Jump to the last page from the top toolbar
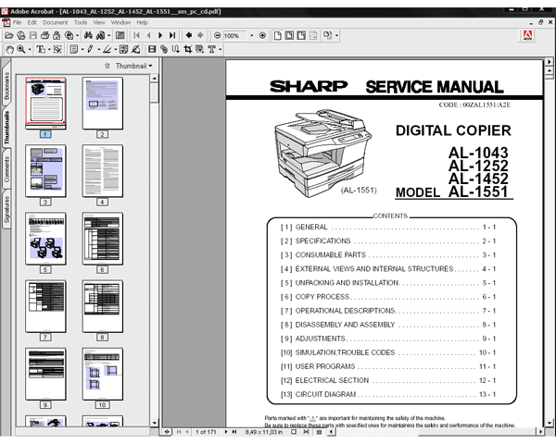 click(172, 35)
